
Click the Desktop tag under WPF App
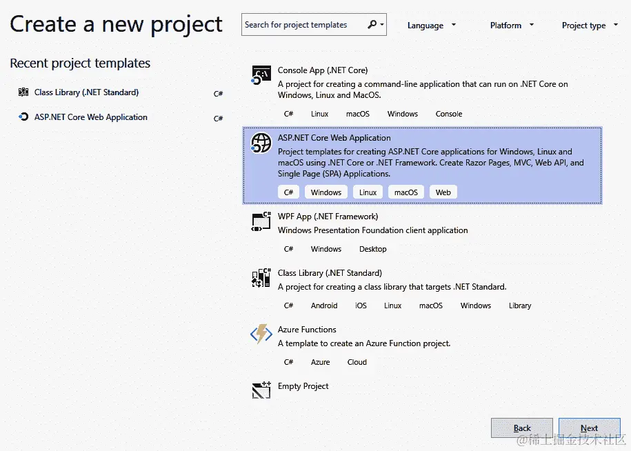coord(372,249)
